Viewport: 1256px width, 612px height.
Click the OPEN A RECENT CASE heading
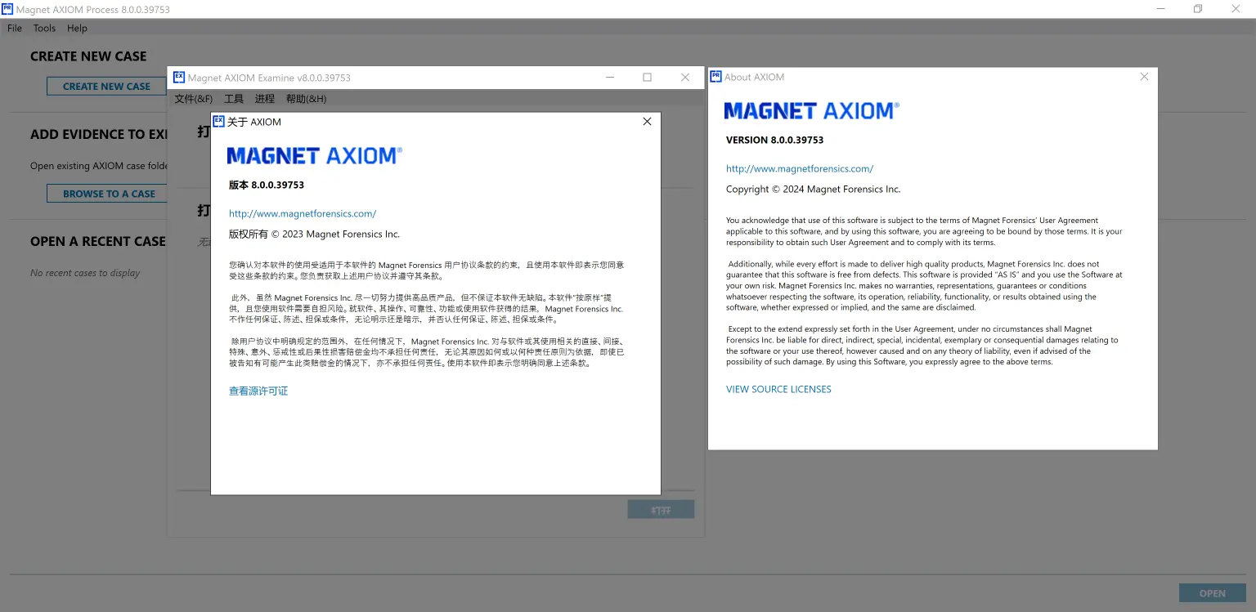pyautogui.click(x=98, y=241)
